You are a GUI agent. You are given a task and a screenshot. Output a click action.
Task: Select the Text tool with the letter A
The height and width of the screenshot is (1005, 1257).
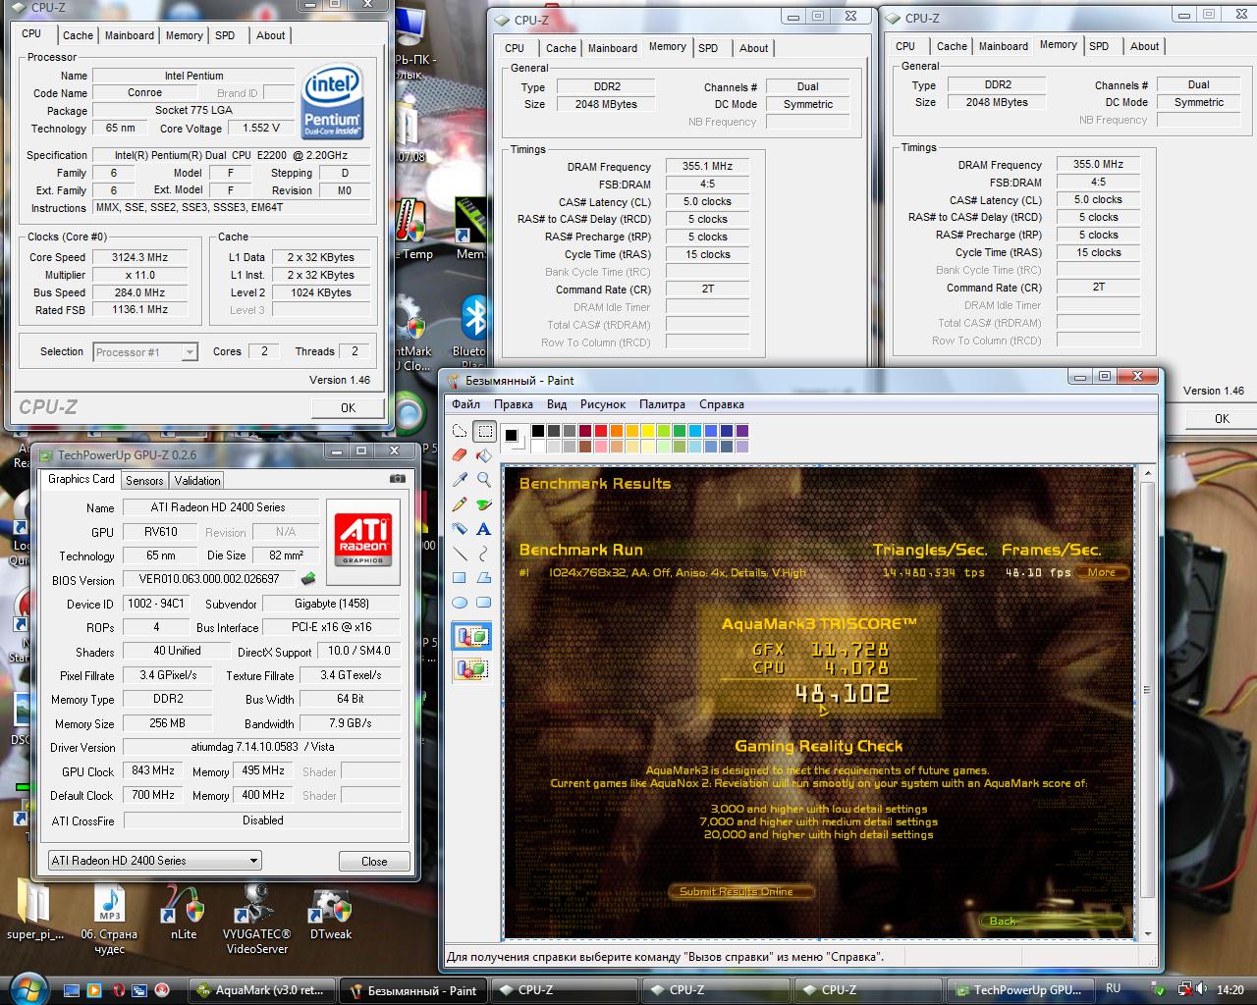(x=484, y=529)
